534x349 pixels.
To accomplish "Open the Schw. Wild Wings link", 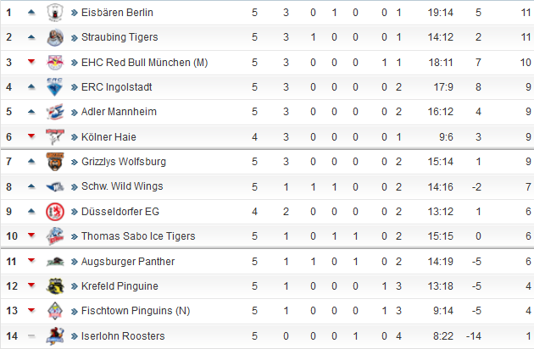I will (x=122, y=186).
